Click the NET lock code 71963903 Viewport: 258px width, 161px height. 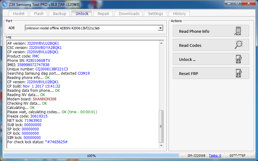(33, 121)
